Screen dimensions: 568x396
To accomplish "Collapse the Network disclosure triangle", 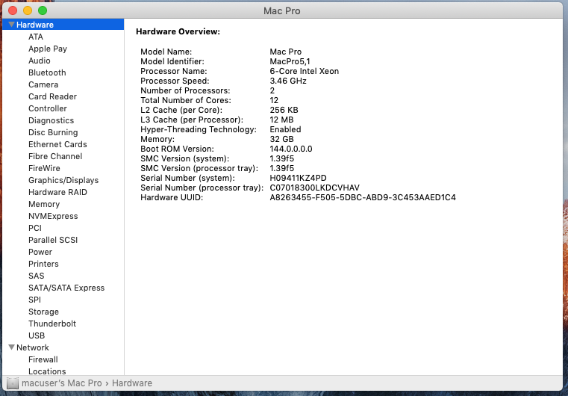I will [x=12, y=347].
